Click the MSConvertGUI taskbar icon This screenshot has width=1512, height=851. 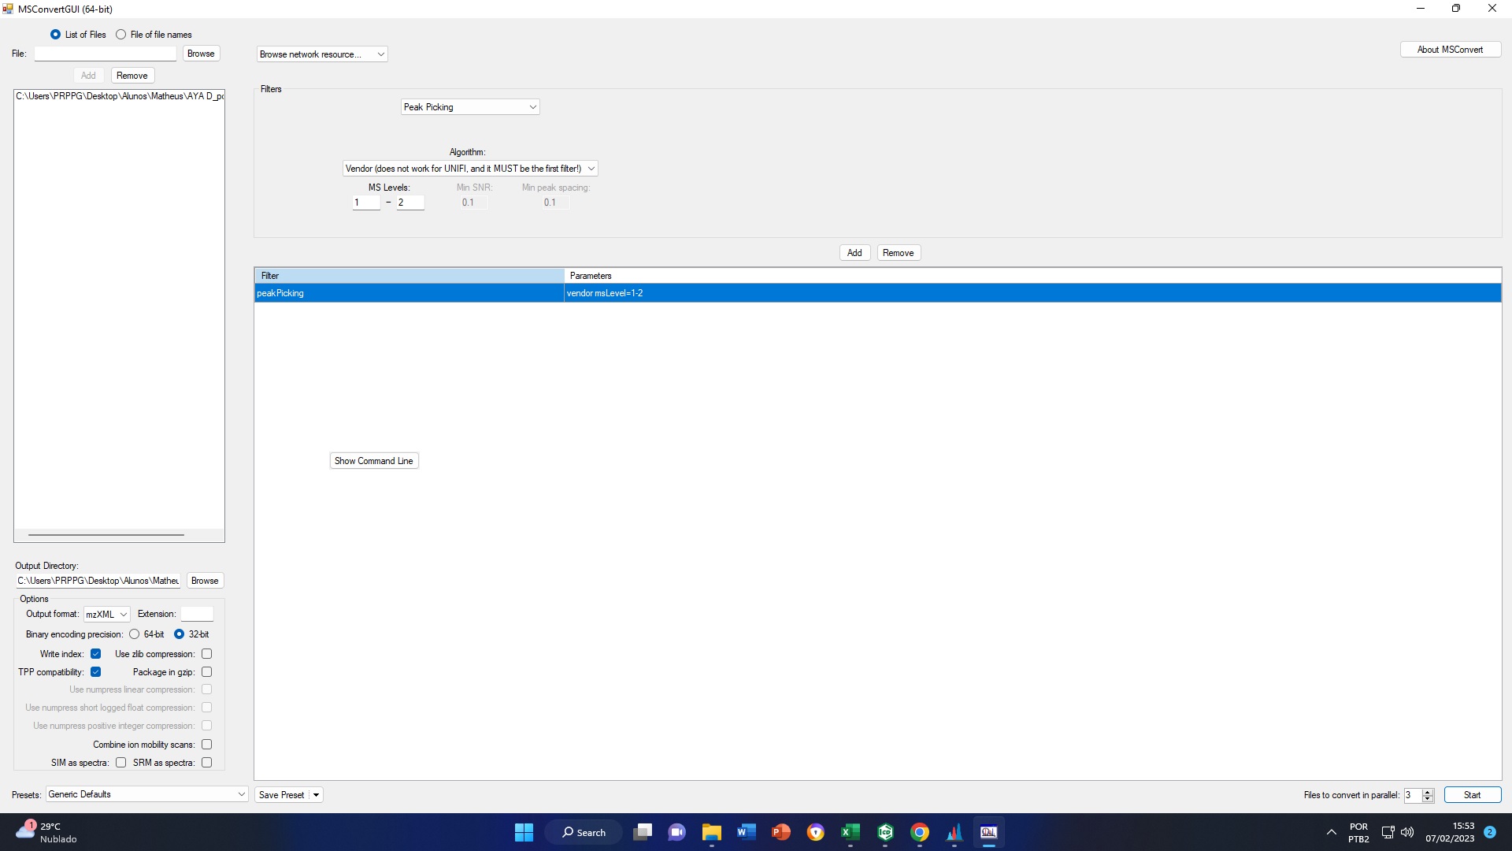coord(988,832)
